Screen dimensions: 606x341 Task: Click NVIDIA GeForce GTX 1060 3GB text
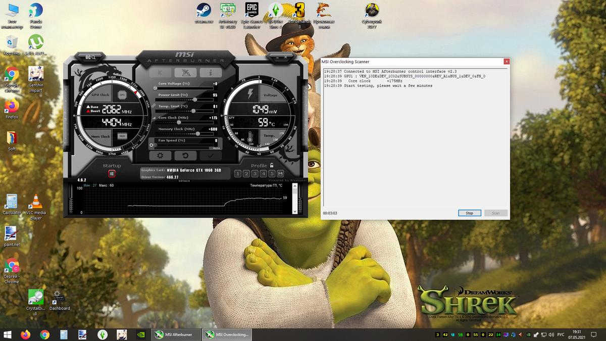click(194, 170)
